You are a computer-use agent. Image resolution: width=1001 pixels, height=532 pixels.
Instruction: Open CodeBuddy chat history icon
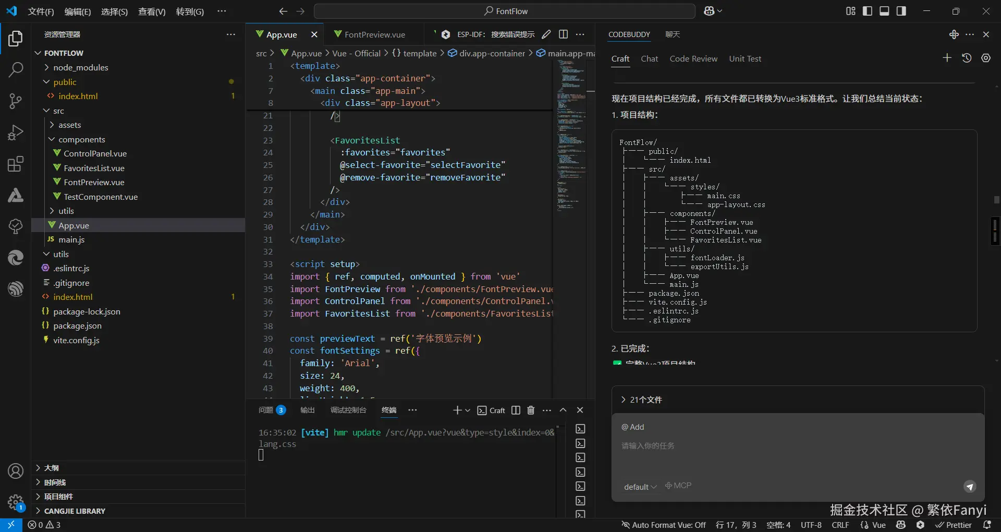point(967,58)
